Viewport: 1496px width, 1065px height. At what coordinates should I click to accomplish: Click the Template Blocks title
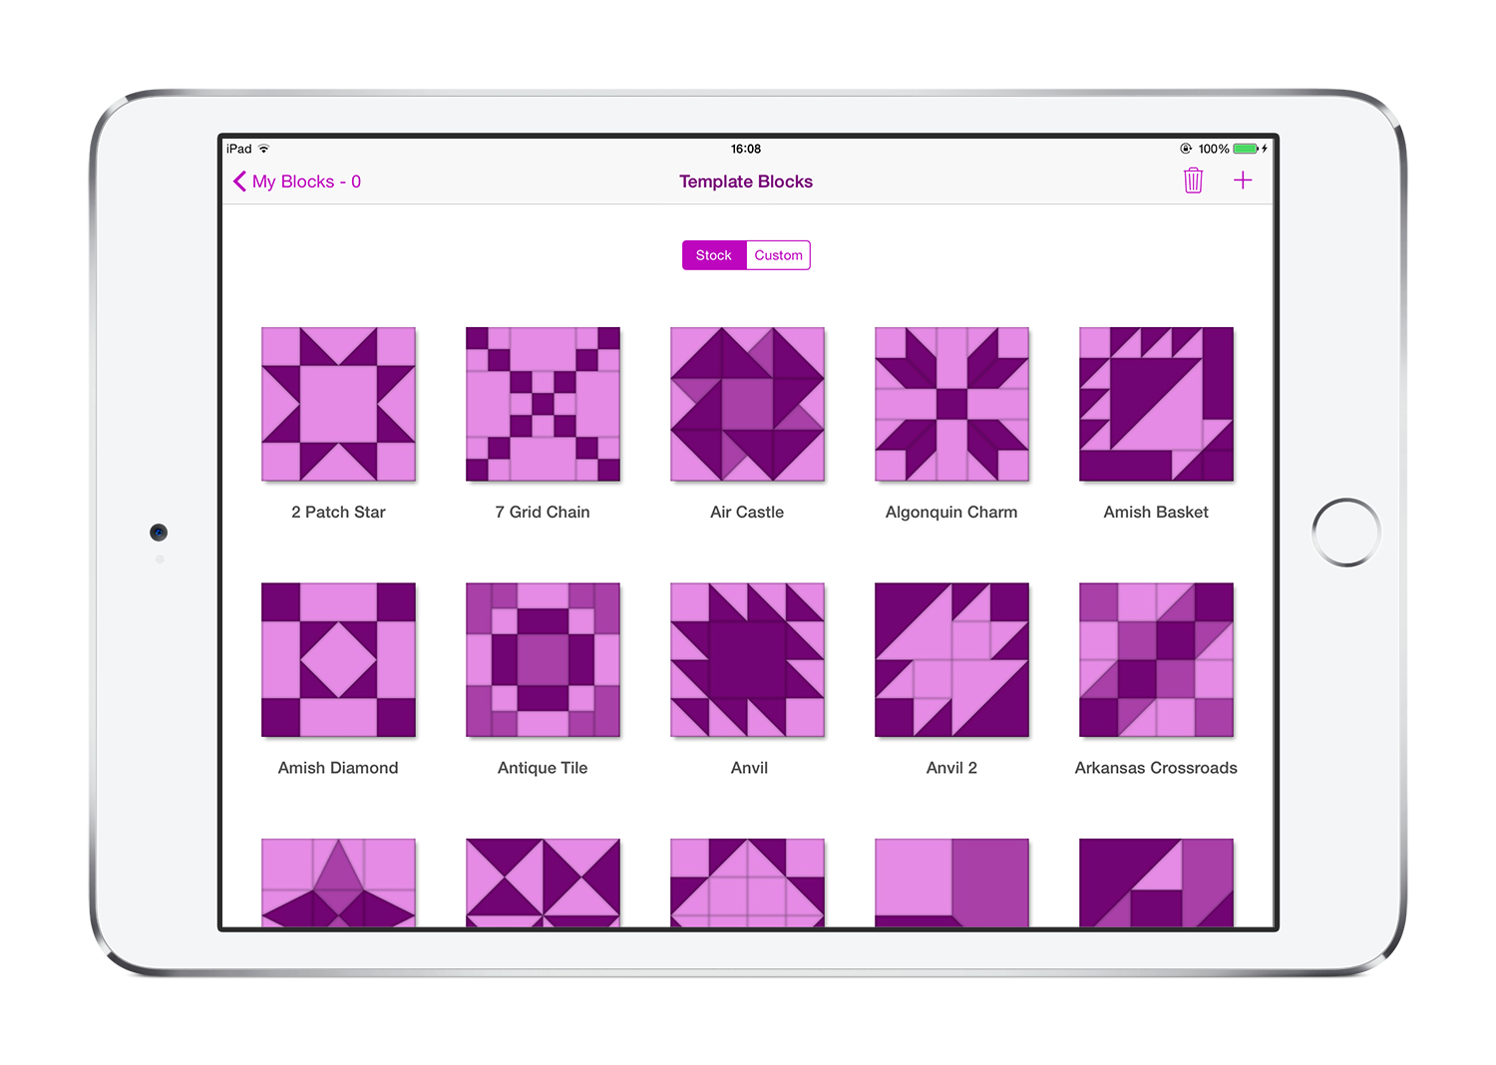tap(746, 181)
